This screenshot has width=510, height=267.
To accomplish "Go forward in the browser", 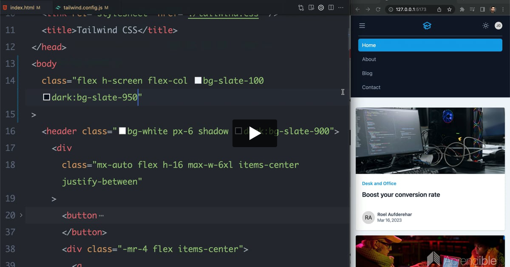I will coord(368,9).
